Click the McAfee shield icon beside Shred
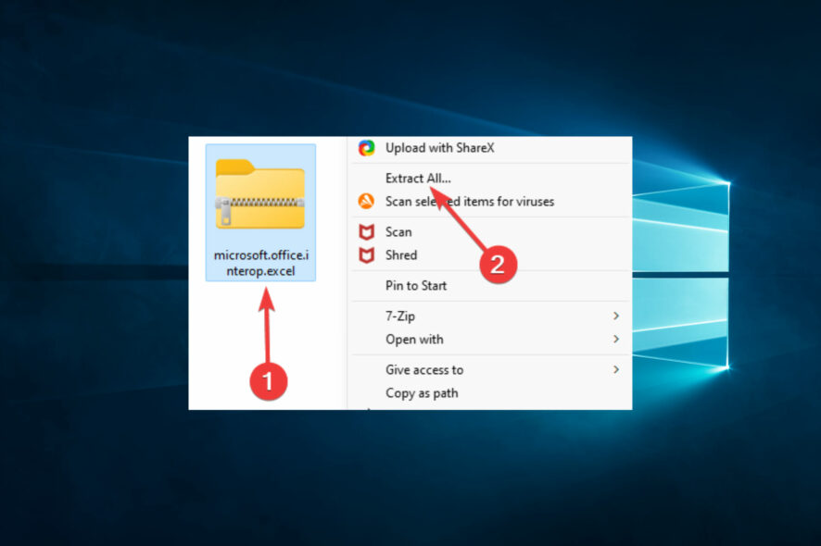The height and width of the screenshot is (546, 821). 365,254
